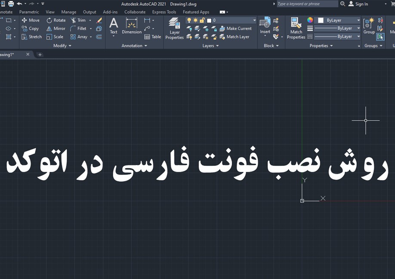Image resolution: width=395 pixels, height=279 pixels.
Task: Open the Array dropdown arrow
Action: (91, 37)
